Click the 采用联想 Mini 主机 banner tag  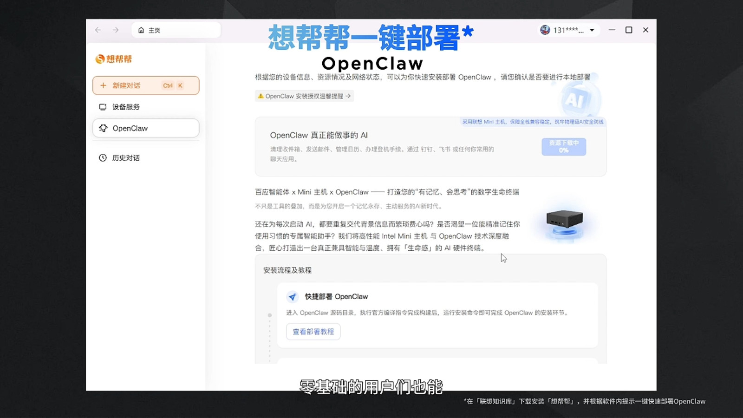[x=533, y=122]
